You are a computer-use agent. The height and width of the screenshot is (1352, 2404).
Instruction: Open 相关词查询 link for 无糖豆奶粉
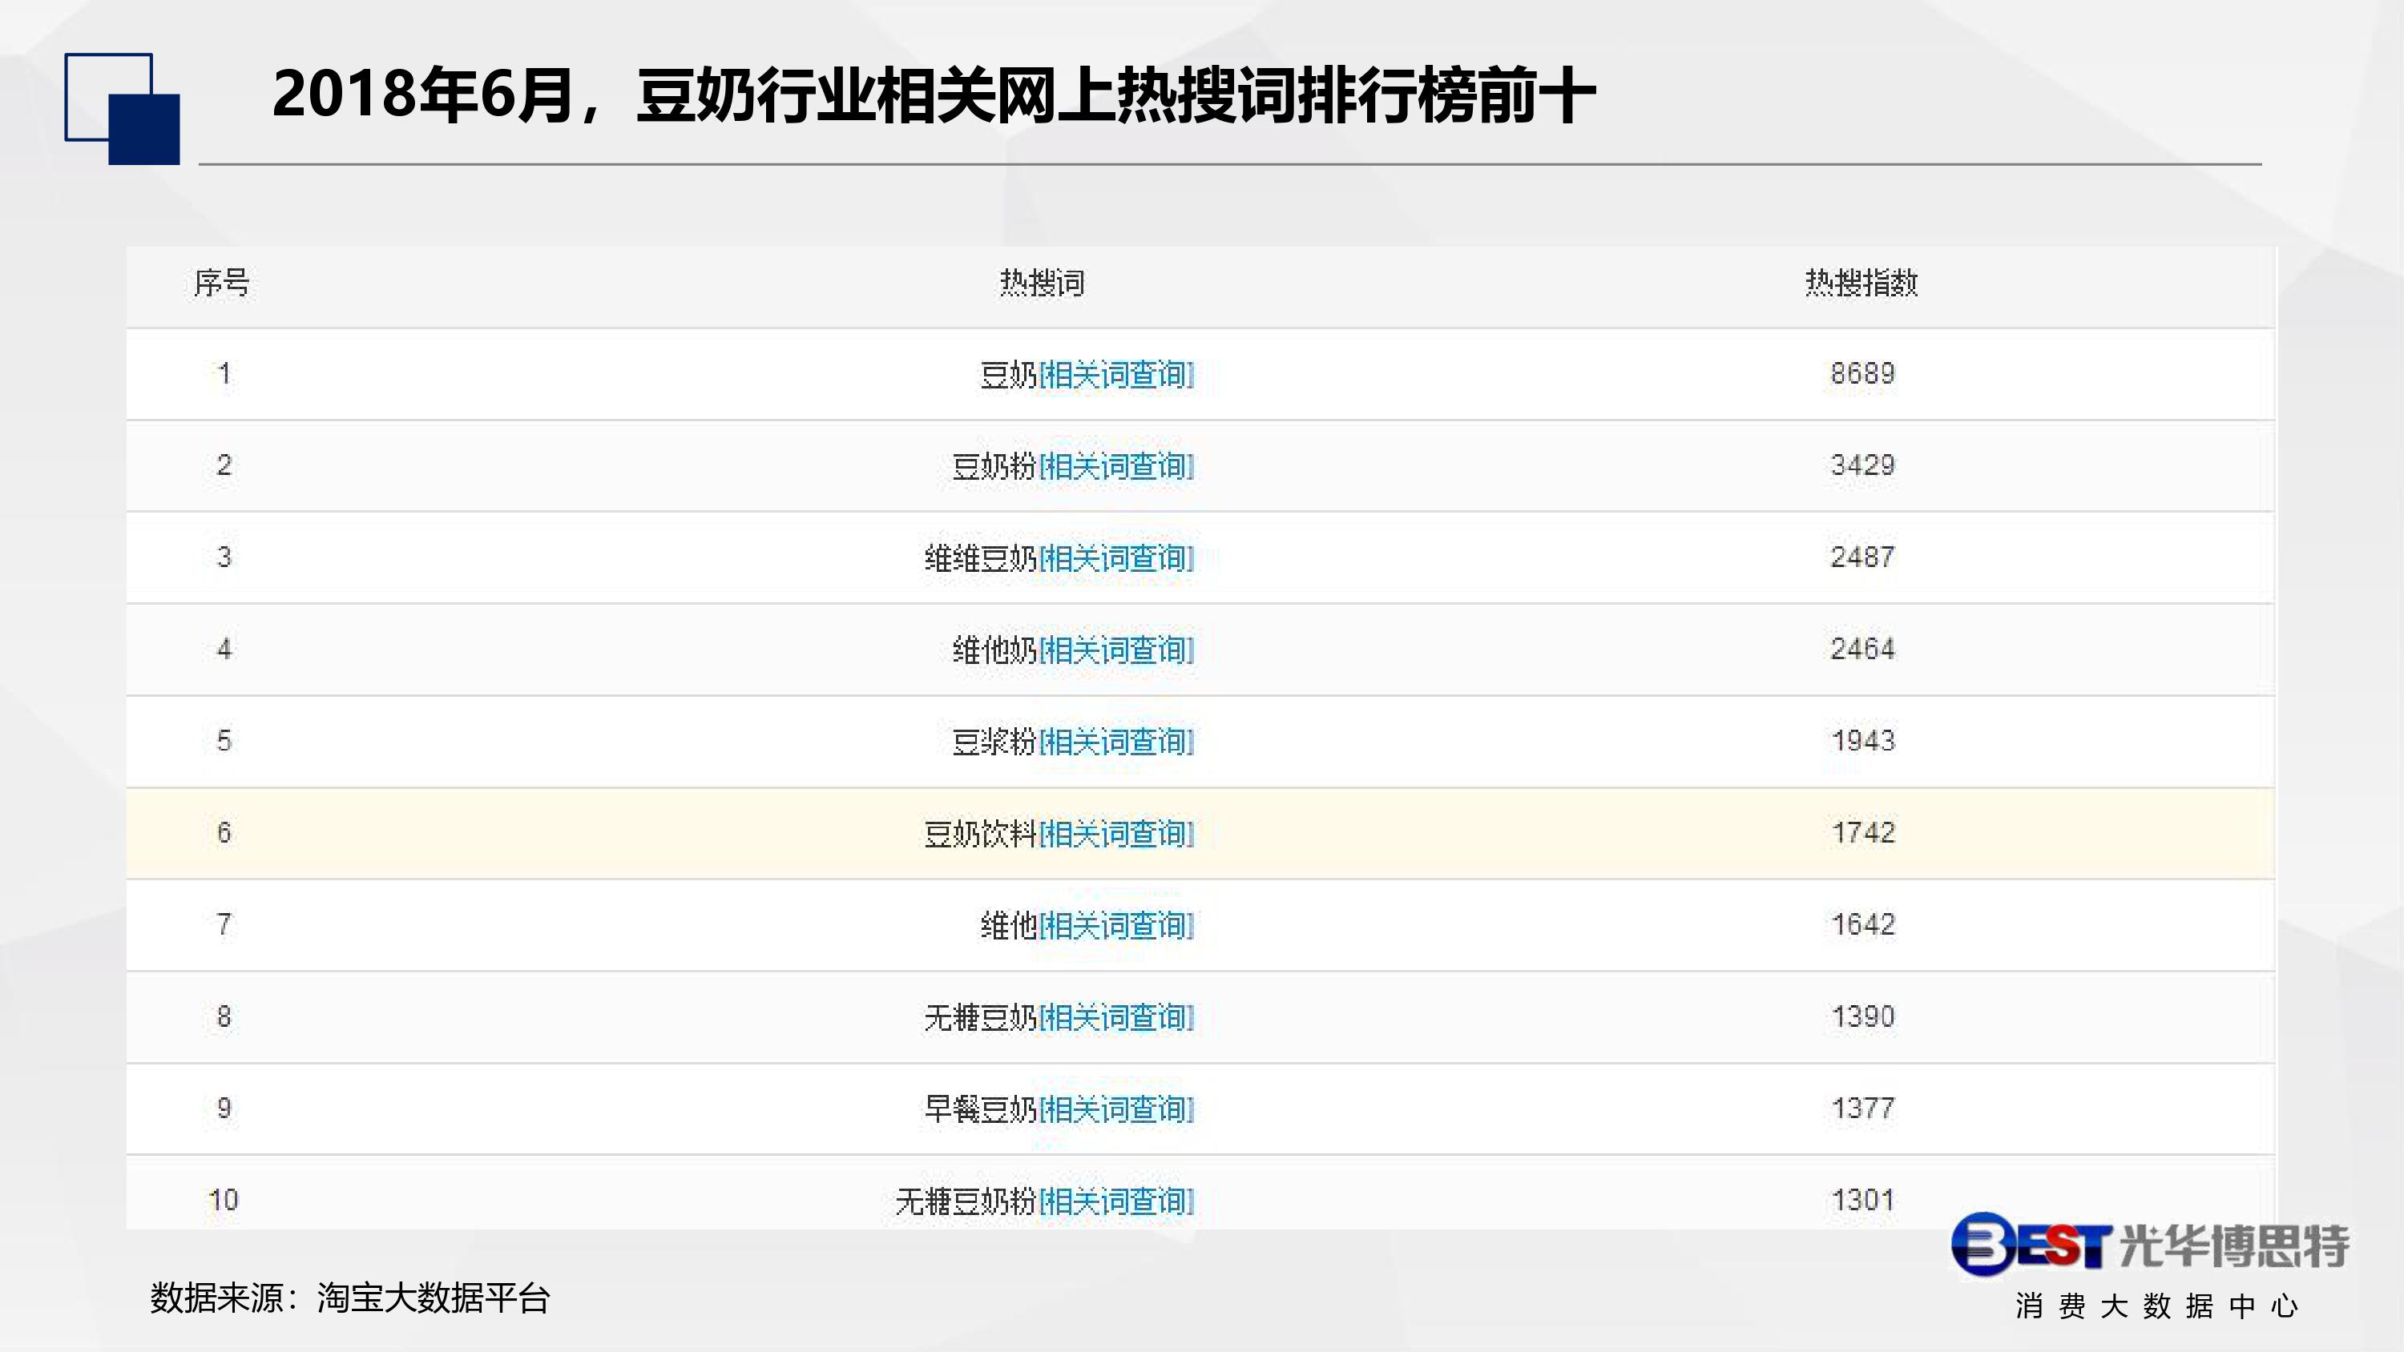pos(1116,1201)
